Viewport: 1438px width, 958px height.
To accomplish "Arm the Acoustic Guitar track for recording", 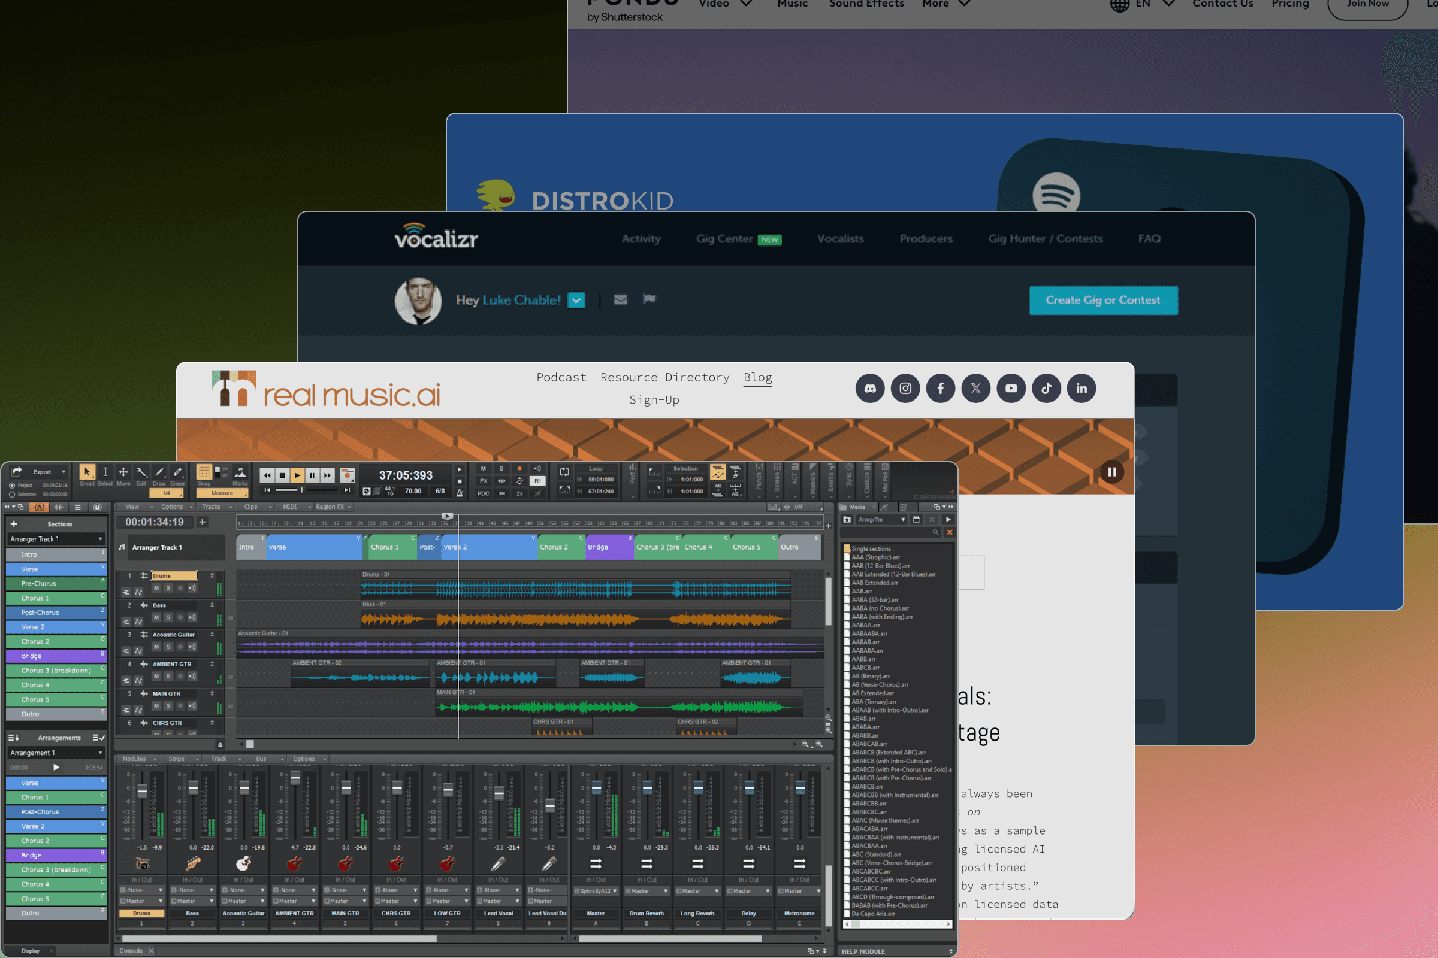I will (x=180, y=647).
